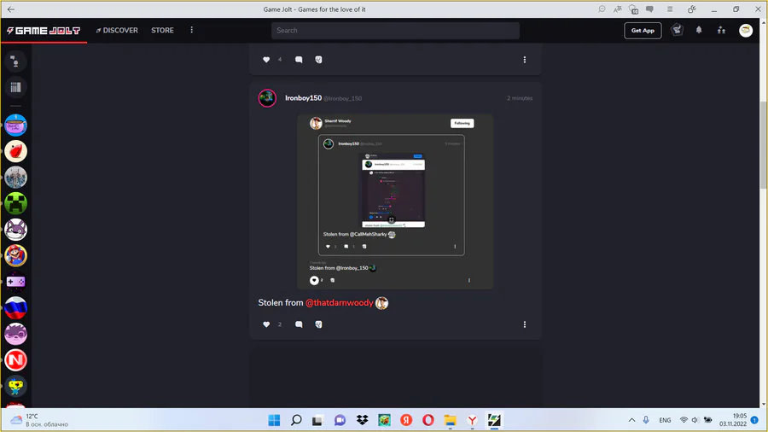Open the @thatdarnwoody mention

coord(340,303)
